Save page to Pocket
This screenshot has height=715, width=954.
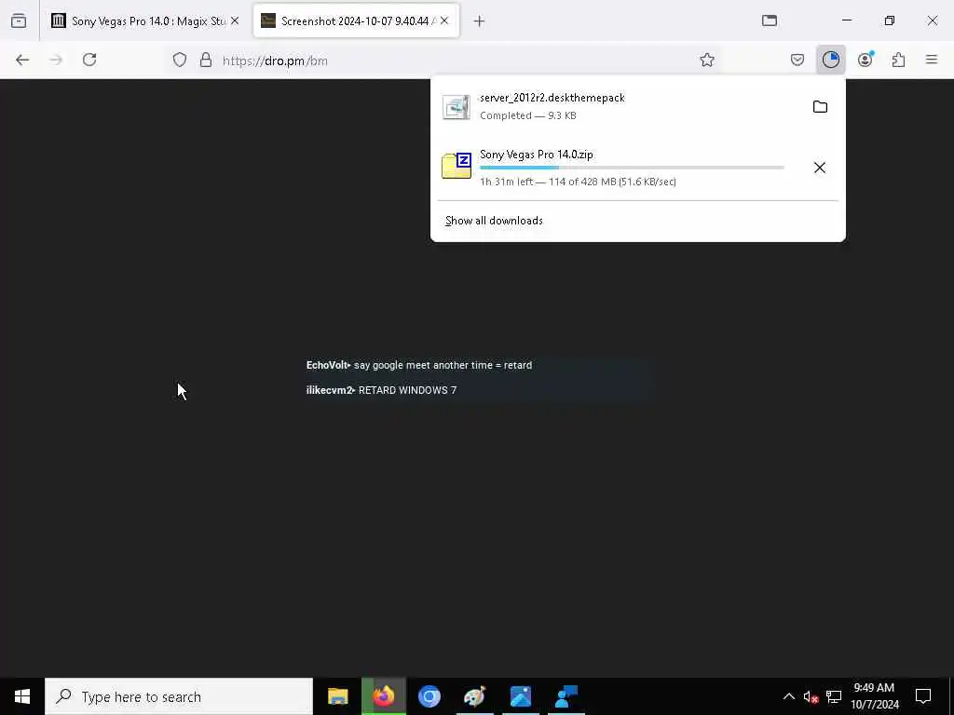[797, 60]
